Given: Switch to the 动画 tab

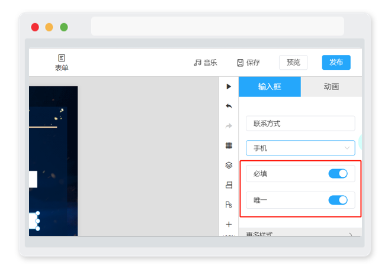Looking at the screenshot, I should pyautogui.click(x=331, y=86).
